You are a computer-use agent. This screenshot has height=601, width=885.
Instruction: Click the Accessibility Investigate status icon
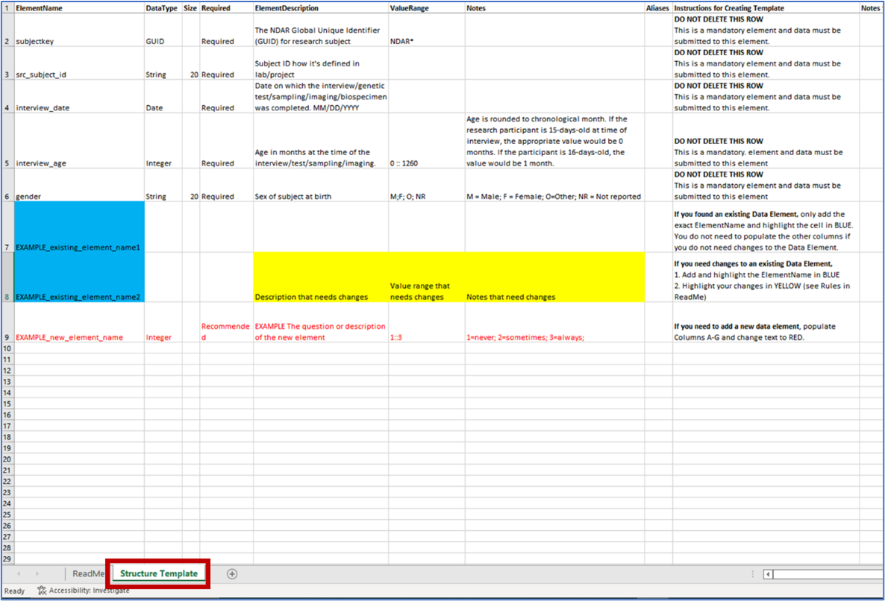[x=43, y=591]
